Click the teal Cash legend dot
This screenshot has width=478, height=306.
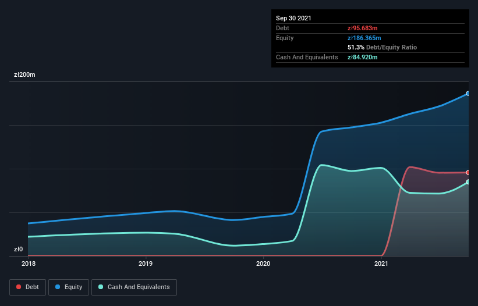pos(101,287)
